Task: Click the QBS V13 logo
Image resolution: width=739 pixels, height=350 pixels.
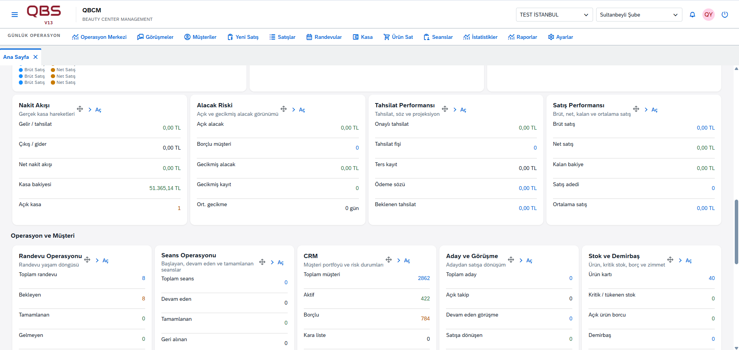Action: [44, 15]
